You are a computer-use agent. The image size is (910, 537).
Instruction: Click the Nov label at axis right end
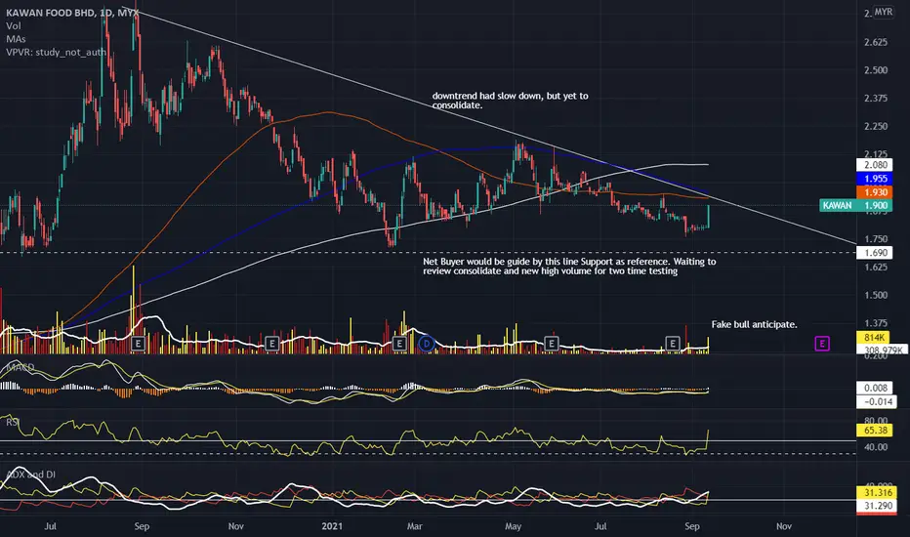tap(783, 526)
